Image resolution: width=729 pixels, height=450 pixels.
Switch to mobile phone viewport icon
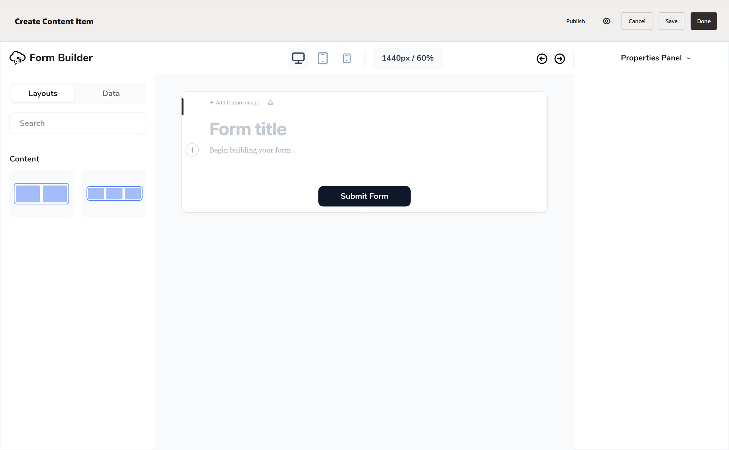[x=347, y=58]
